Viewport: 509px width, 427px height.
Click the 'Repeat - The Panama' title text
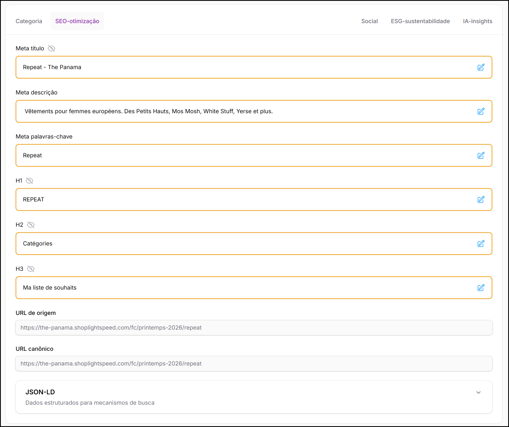[x=52, y=67]
